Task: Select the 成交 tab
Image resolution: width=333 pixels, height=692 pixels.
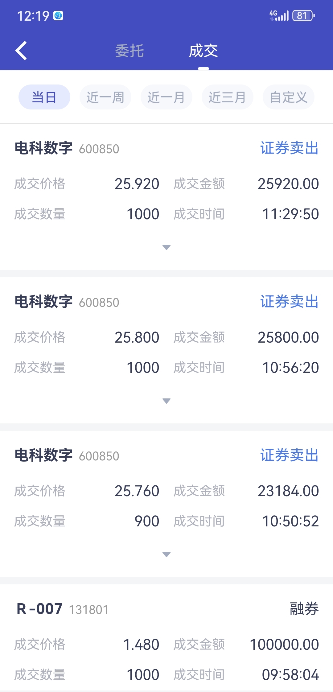Action: [x=203, y=51]
